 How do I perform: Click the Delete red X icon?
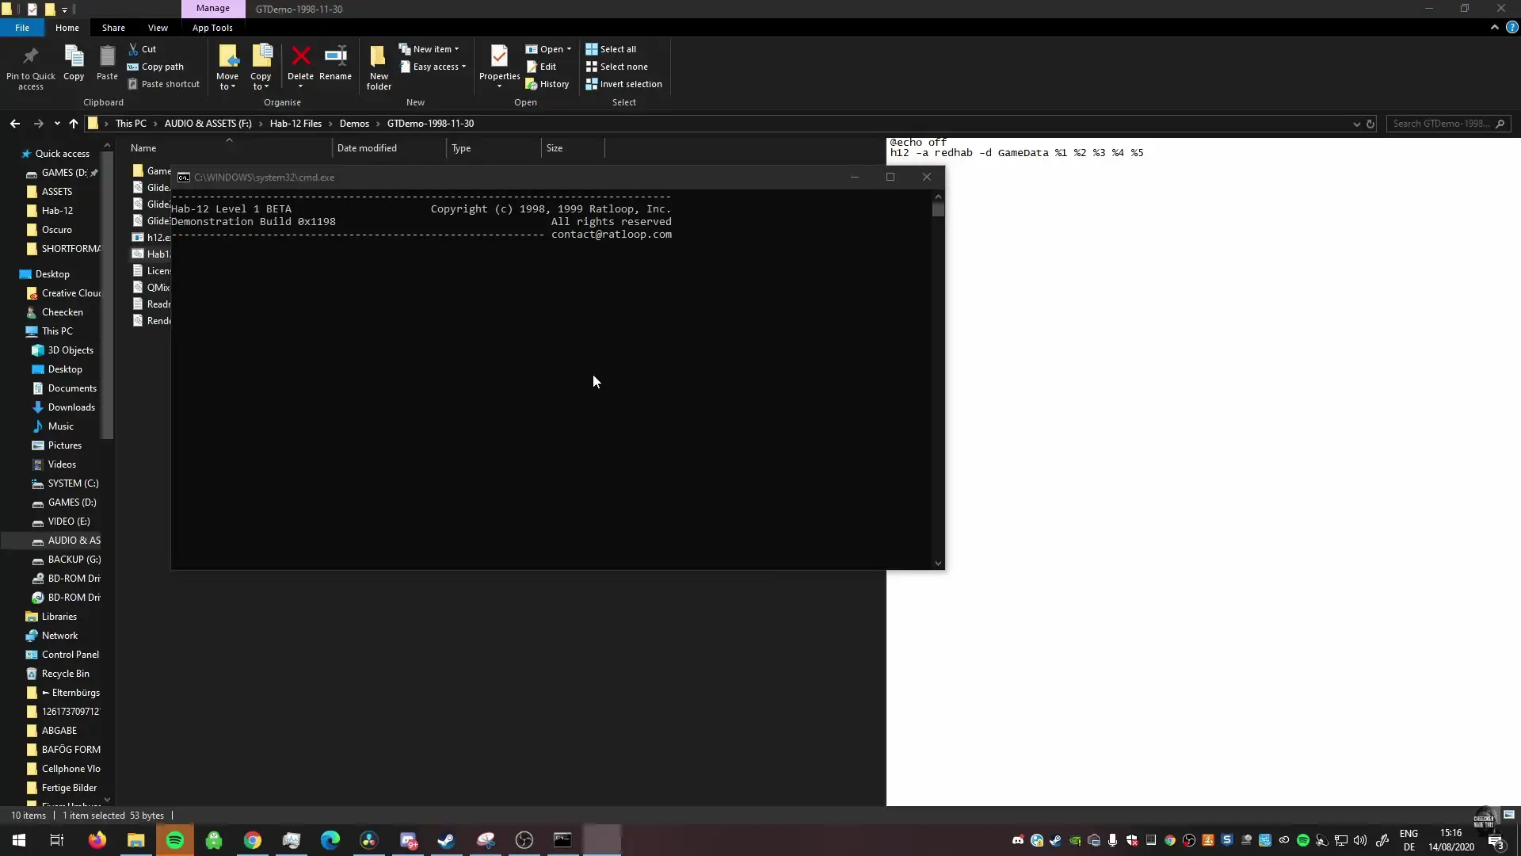coord(300,57)
